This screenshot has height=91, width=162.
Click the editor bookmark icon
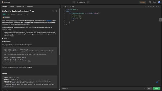click(145, 7)
